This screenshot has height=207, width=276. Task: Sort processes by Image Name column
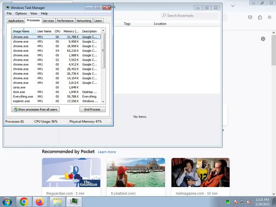click(x=24, y=31)
